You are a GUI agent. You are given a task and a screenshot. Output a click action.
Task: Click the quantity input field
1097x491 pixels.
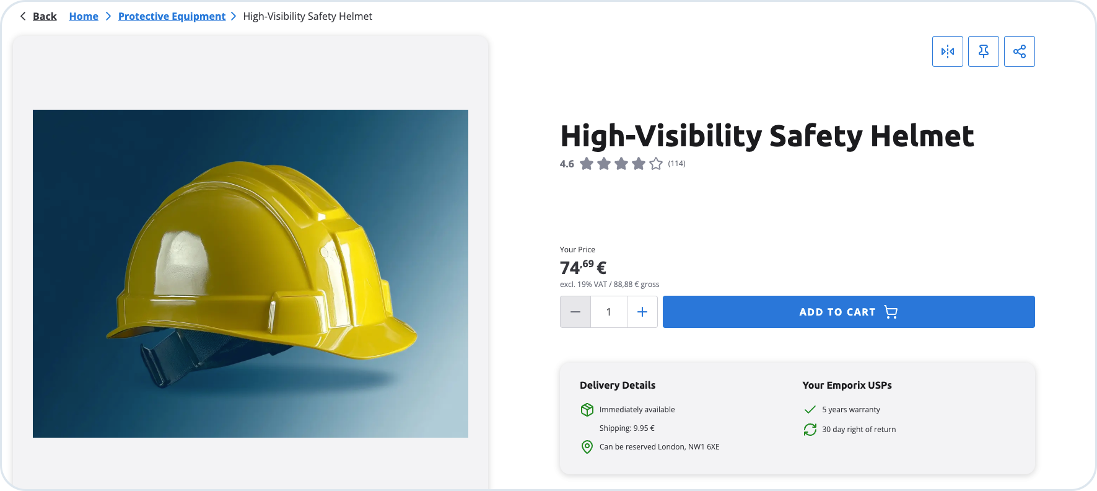(609, 312)
